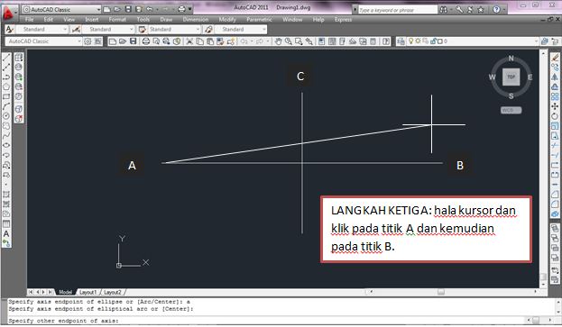Select the Table tool in Draw toolbar
The image size is (562, 327).
click(6, 224)
